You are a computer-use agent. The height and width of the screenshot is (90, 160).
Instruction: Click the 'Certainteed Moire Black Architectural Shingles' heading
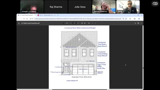(x=80, y=28)
